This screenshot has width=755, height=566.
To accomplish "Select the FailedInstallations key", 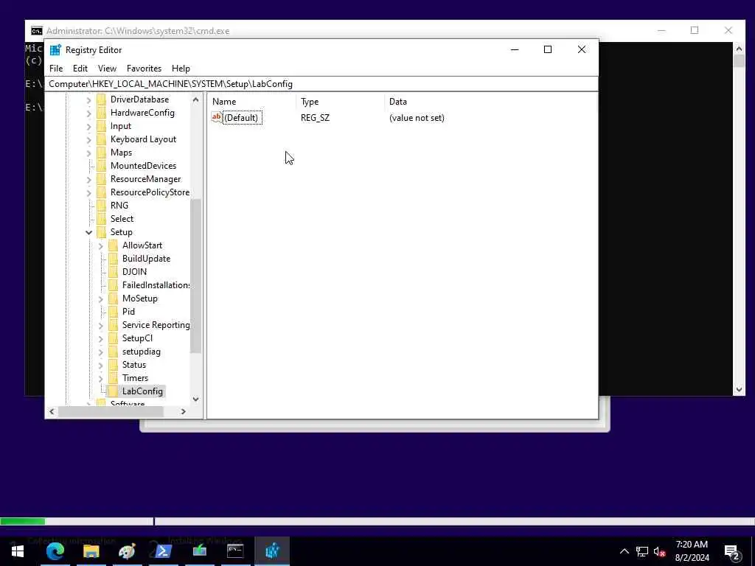I will point(156,285).
